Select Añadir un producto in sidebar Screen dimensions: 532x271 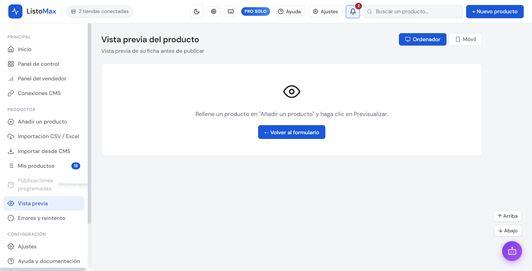44,122
